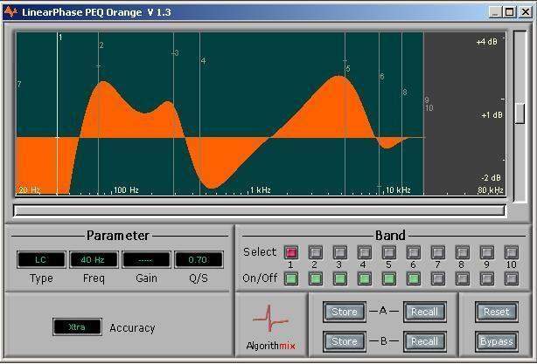The image size is (537, 364).
Task: Recall preset B settings
Action: [x=424, y=340]
